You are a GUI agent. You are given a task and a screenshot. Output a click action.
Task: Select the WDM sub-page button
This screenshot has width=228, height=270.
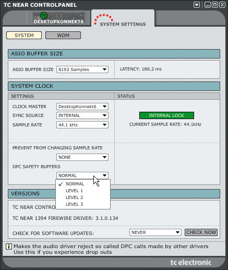[63, 36]
